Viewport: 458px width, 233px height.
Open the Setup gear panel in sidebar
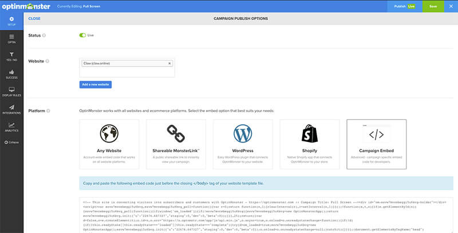[11, 21]
